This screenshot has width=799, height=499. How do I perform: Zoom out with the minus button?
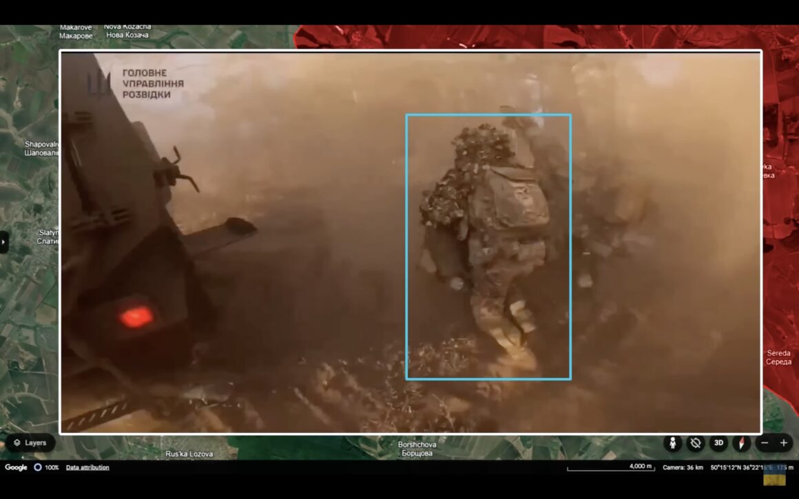click(x=765, y=443)
